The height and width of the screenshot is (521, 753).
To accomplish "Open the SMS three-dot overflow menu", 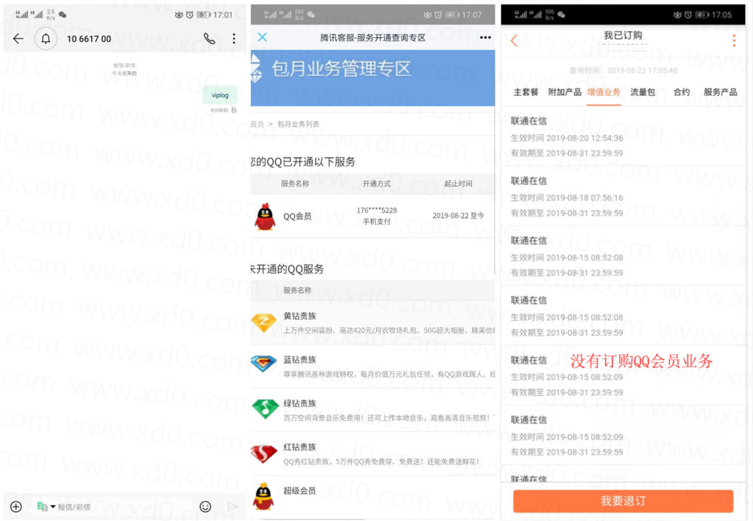I will tap(233, 39).
